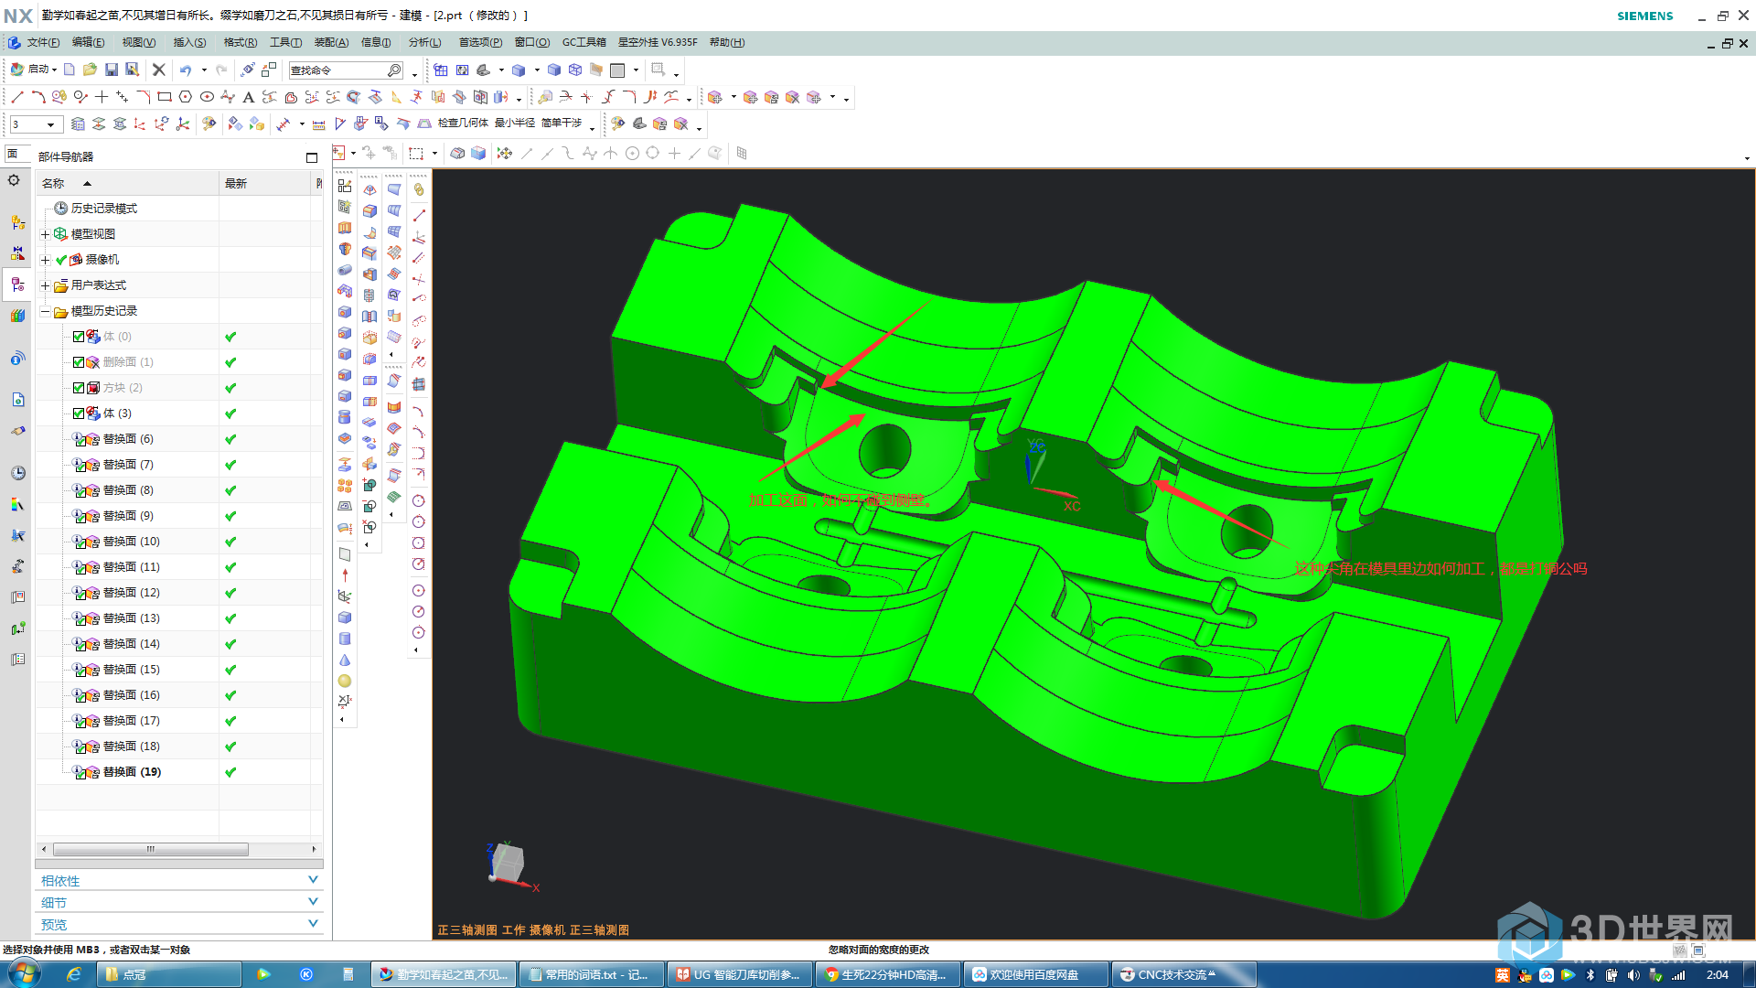Uncheck the 方块 (2) feature checkbox

point(79,388)
